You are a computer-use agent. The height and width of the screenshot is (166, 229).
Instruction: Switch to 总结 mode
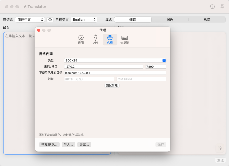[x=207, y=20]
